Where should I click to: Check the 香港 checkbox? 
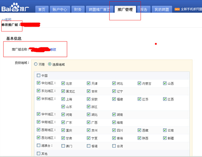[89, 146]
